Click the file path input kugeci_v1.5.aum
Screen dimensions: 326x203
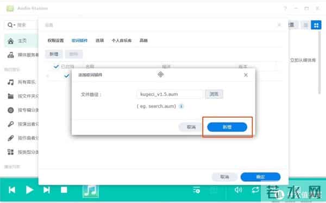(170, 94)
